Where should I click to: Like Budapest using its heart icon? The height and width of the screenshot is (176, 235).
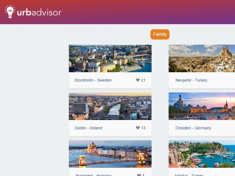pyautogui.click(x=139, y=175)
